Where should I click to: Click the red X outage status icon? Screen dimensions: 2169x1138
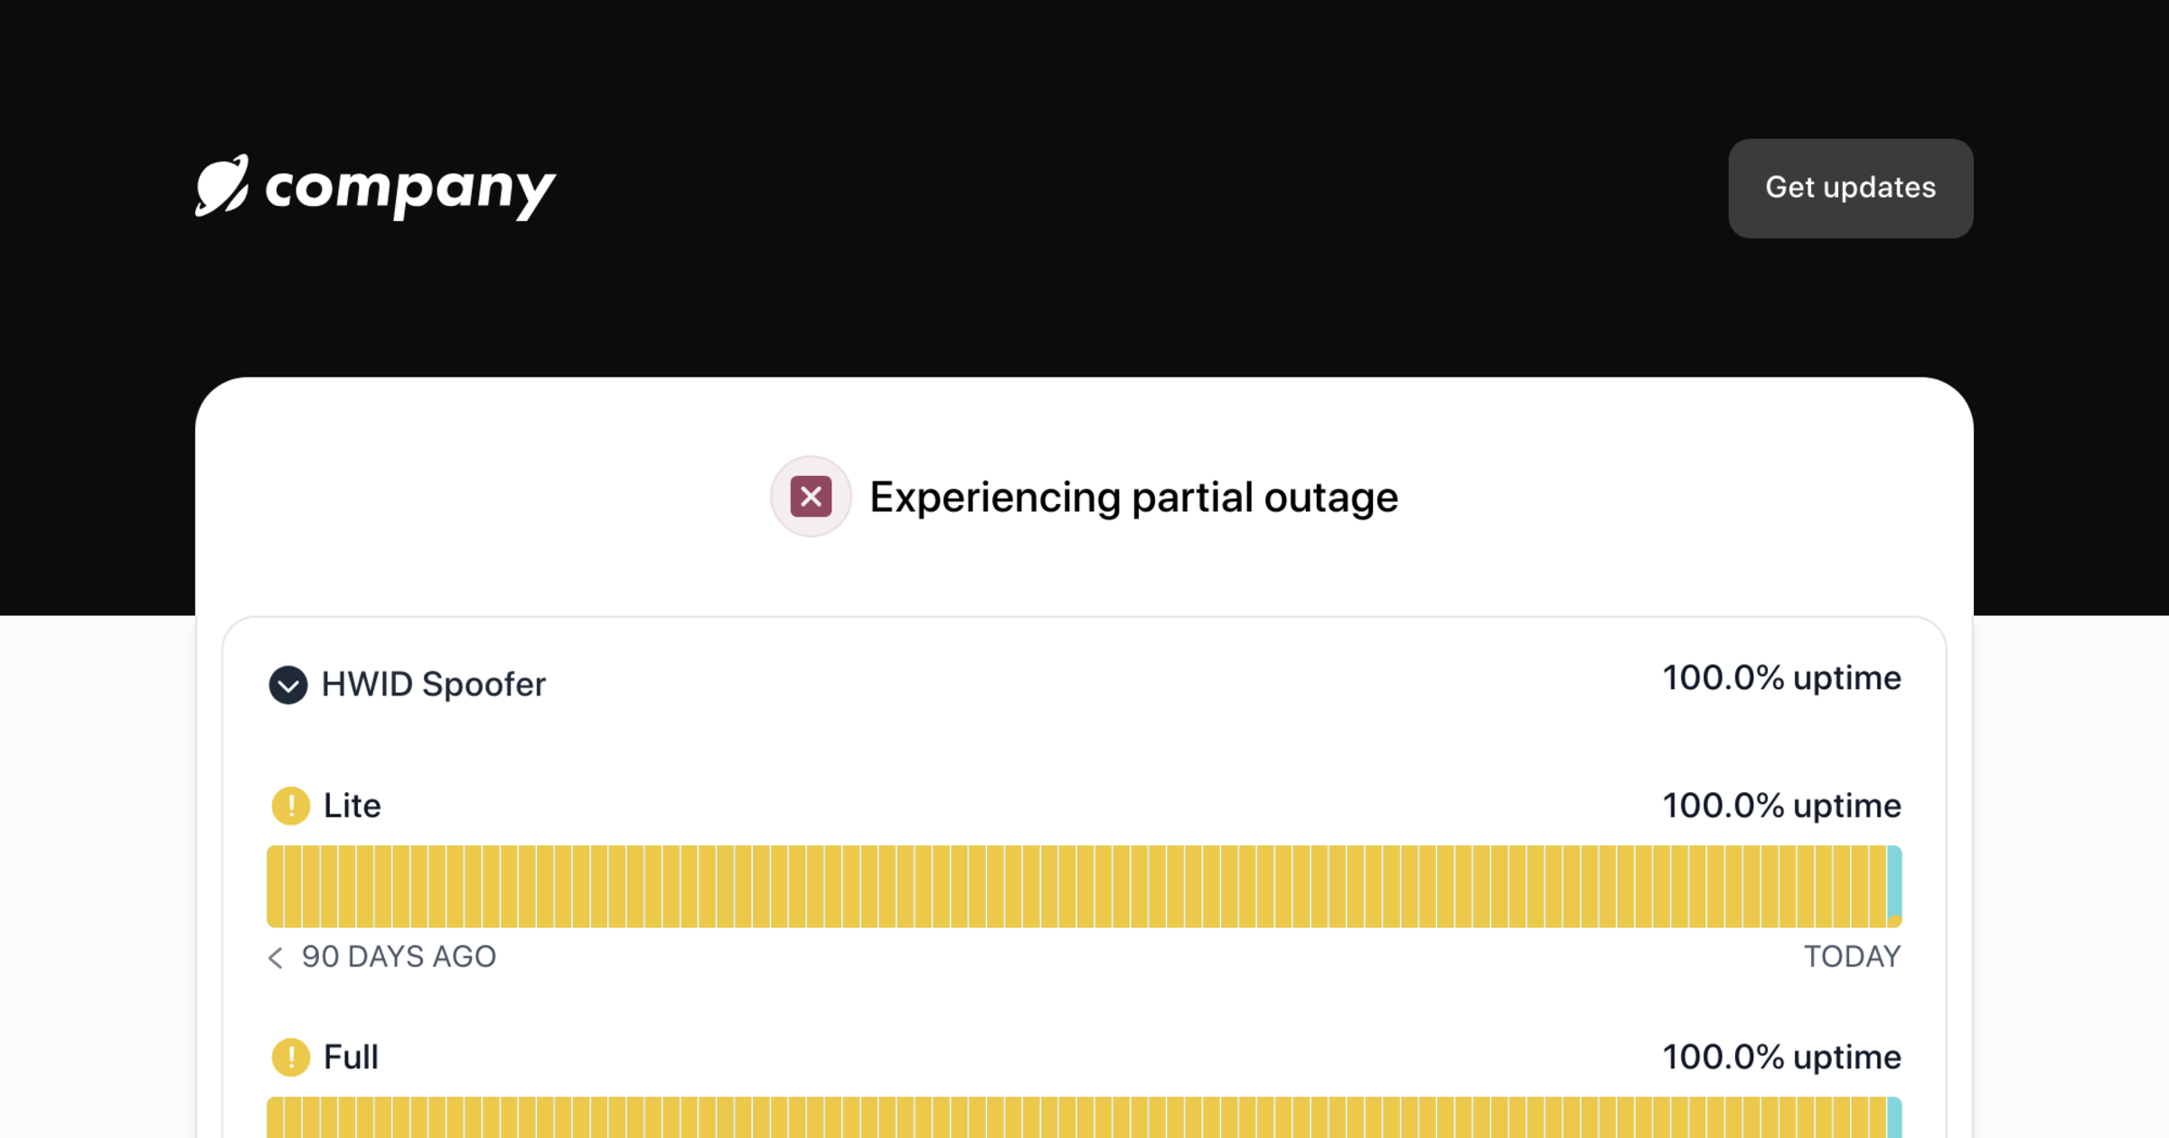click(811, 497)
